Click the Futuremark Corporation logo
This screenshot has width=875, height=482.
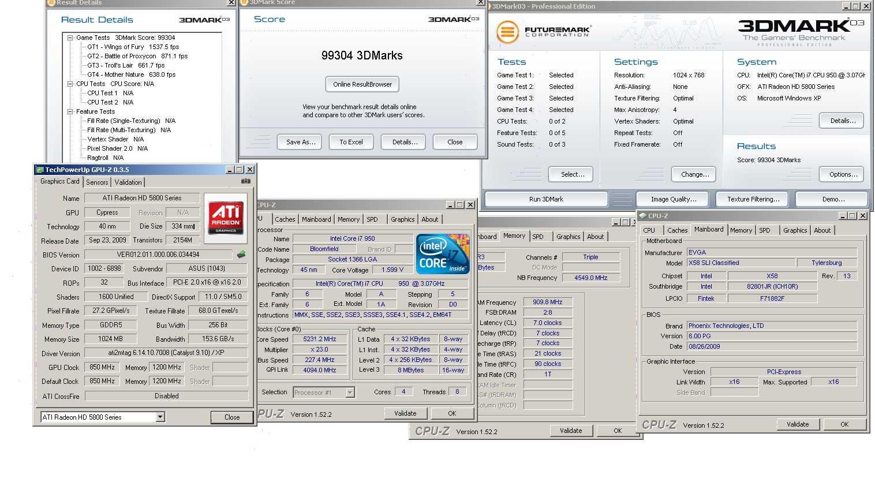[x=544, y=32]
